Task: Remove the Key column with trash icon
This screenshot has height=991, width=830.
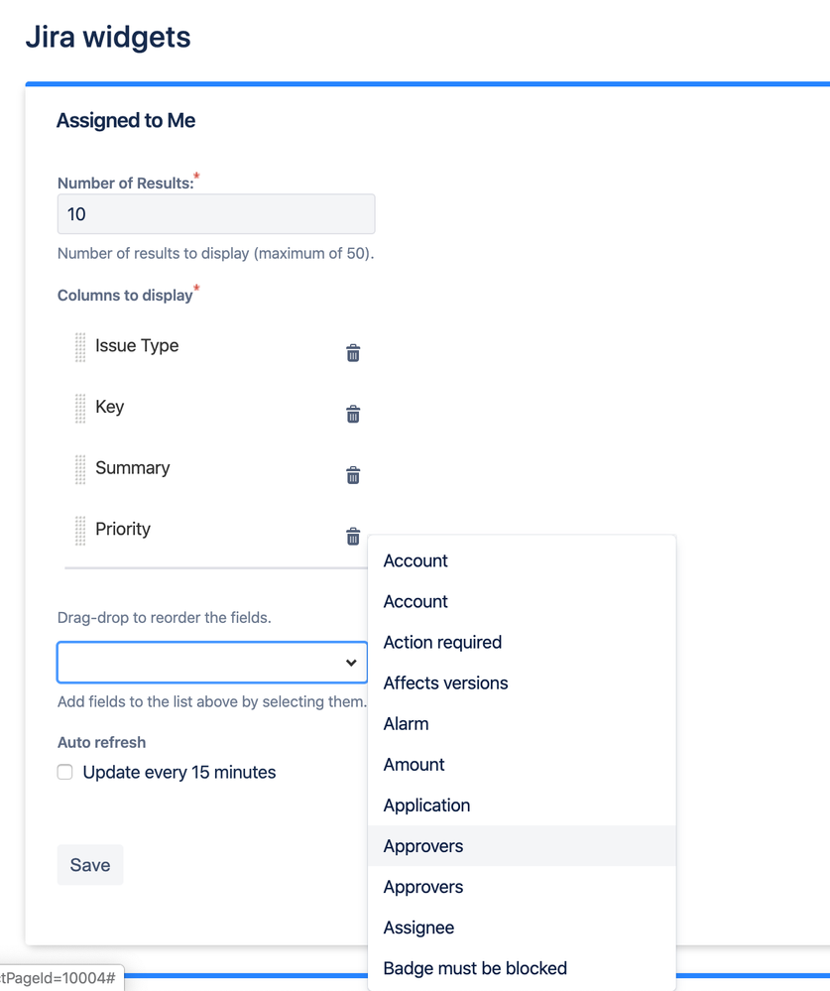Action: tap(353, 414)
